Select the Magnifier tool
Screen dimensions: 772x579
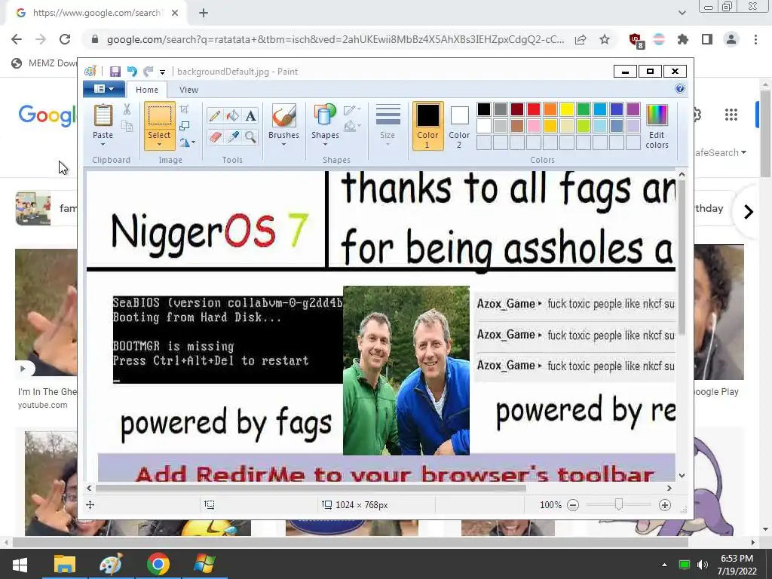coord(250,136)
